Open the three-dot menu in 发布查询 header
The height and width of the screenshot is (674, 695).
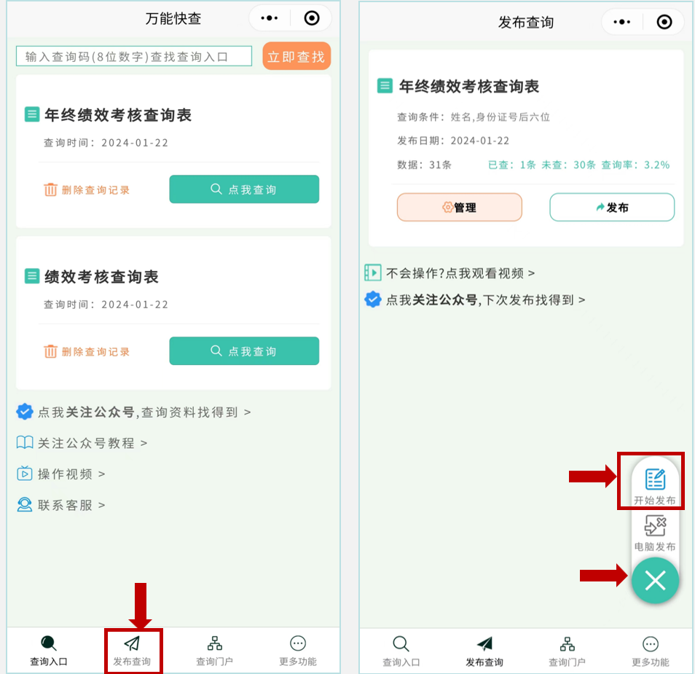tap(622, 22)
